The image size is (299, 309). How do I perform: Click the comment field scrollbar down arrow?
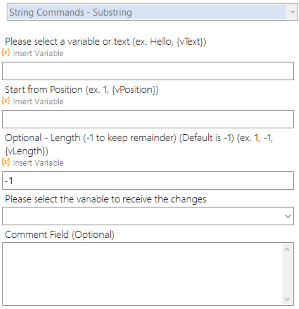tap(287, 299)
